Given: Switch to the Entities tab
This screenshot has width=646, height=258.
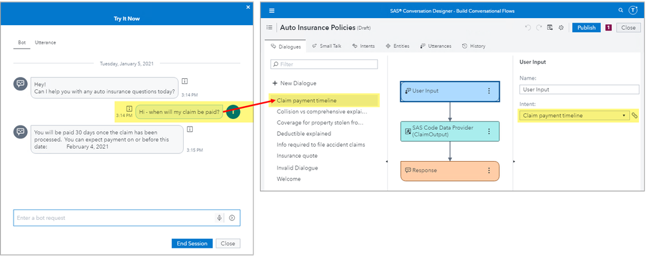Looking at the screenshot, I should tap(398, 46).
